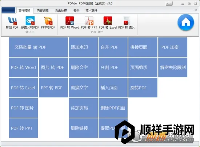
Task: Go to the blue Home button
Action: coord(186,22)
